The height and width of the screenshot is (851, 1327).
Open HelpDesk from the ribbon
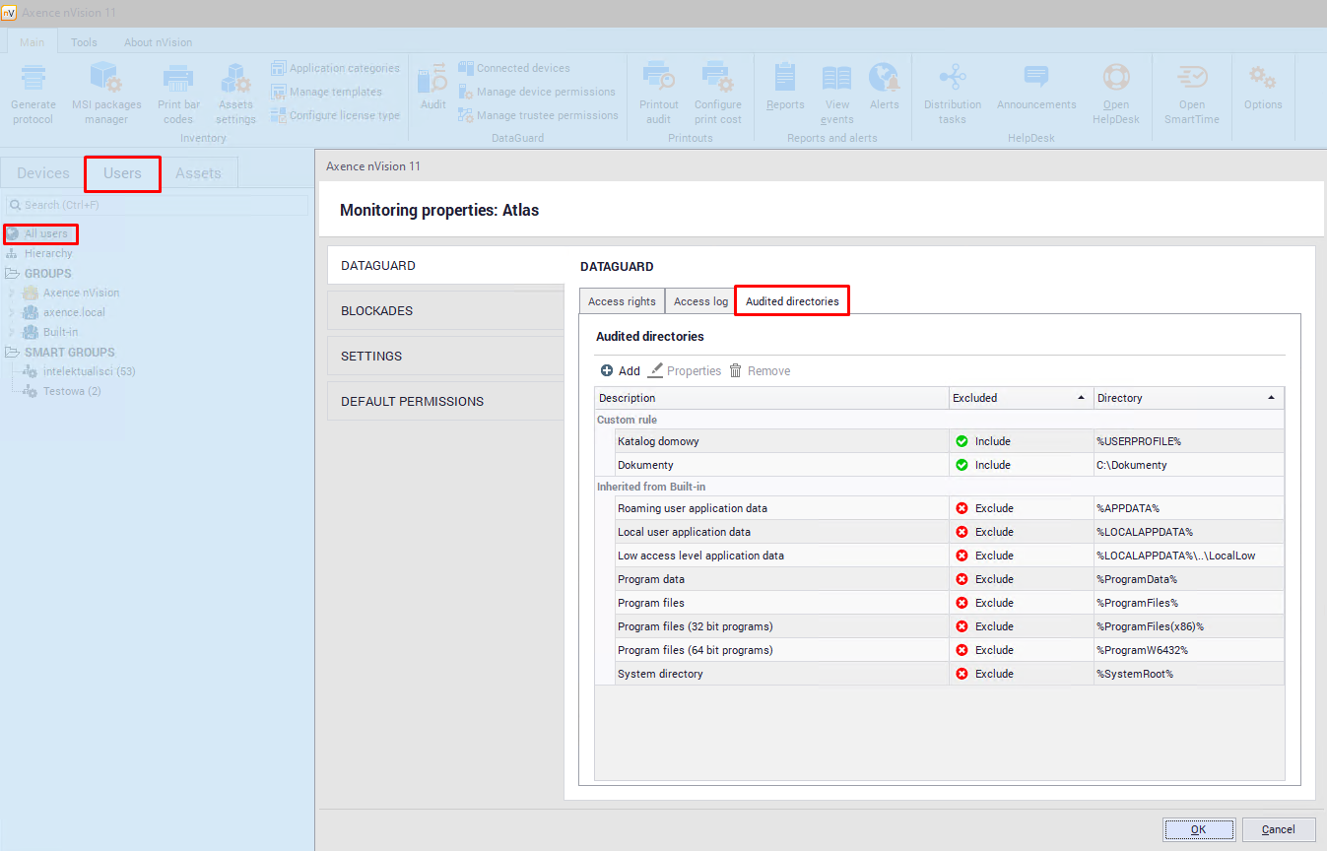1115,79
